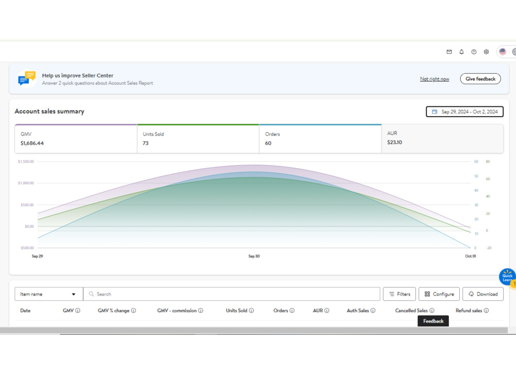Click the US flag language icon
Image resolution: width=516 pixels, height=387 pixels.
[502, 52]
